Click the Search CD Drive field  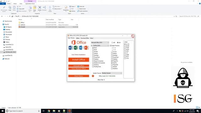189,16
